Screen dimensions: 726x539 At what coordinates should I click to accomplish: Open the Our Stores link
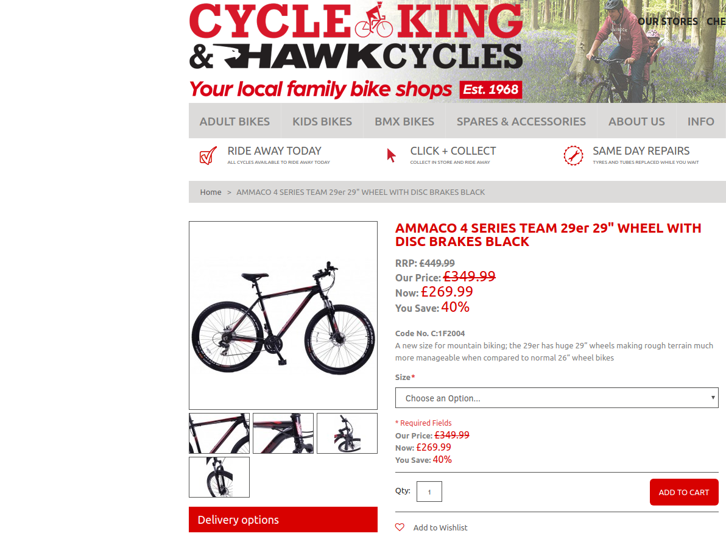click(x=668, y=21)
